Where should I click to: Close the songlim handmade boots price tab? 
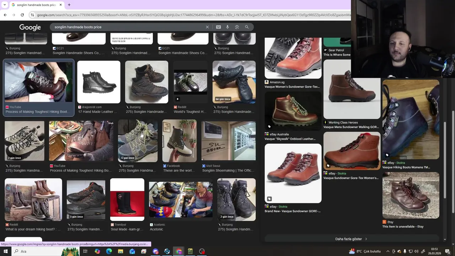point(60,5)
